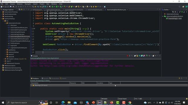Click the Clear Console icon
This screenshot has width=188, height=105.
point(135,56)
